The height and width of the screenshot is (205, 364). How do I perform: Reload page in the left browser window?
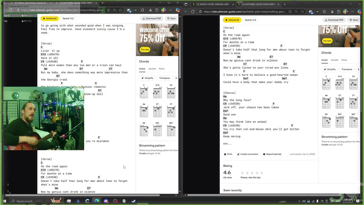11,10
